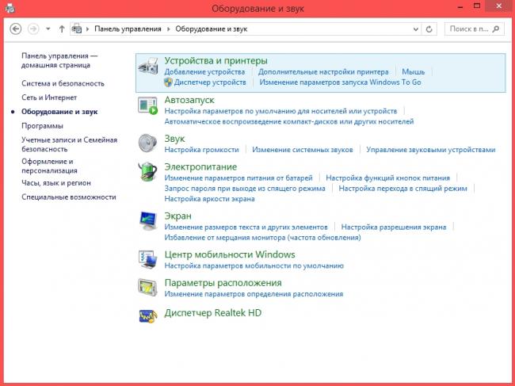The image size is (515, 386).
Task: Click Изменение параметров определения расположения
Action: pyautogui.click(x=254, y=294)
